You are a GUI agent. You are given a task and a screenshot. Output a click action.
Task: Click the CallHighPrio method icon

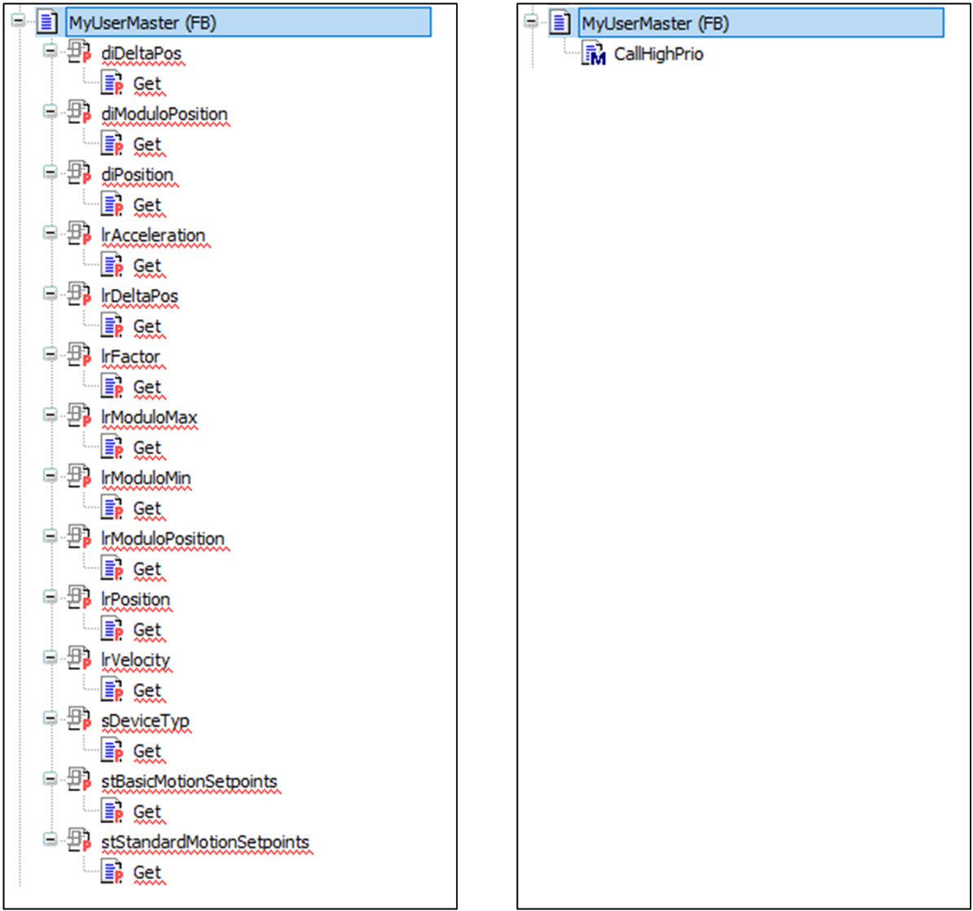pyautogui.click(x=594, y=55)
